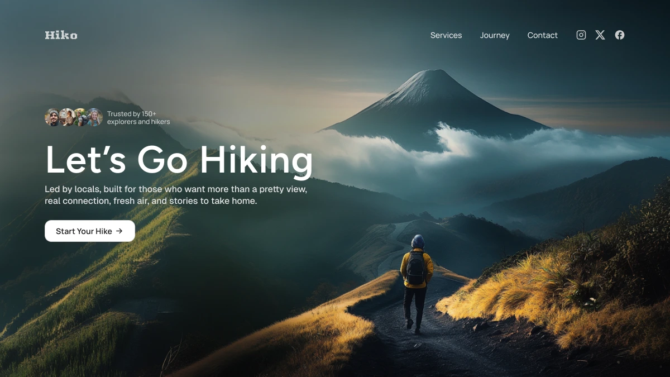Open the Instagram social icon
The width and height of the screenshot is (670, 377).
pos(581,35)
